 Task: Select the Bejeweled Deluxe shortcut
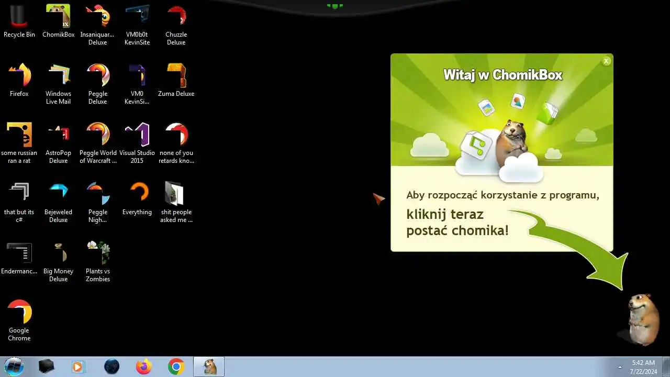pos(58,203)
